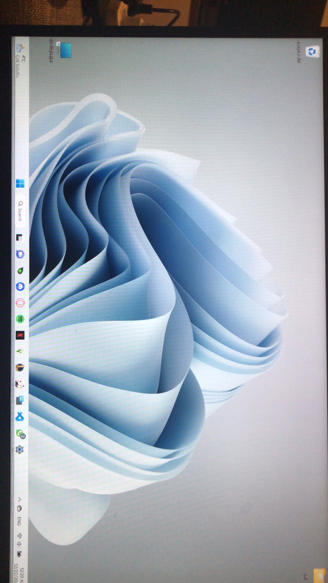328x583 pixels.
Task: Open the Chat app on the taskbar
Action: (x=20, y=254)
